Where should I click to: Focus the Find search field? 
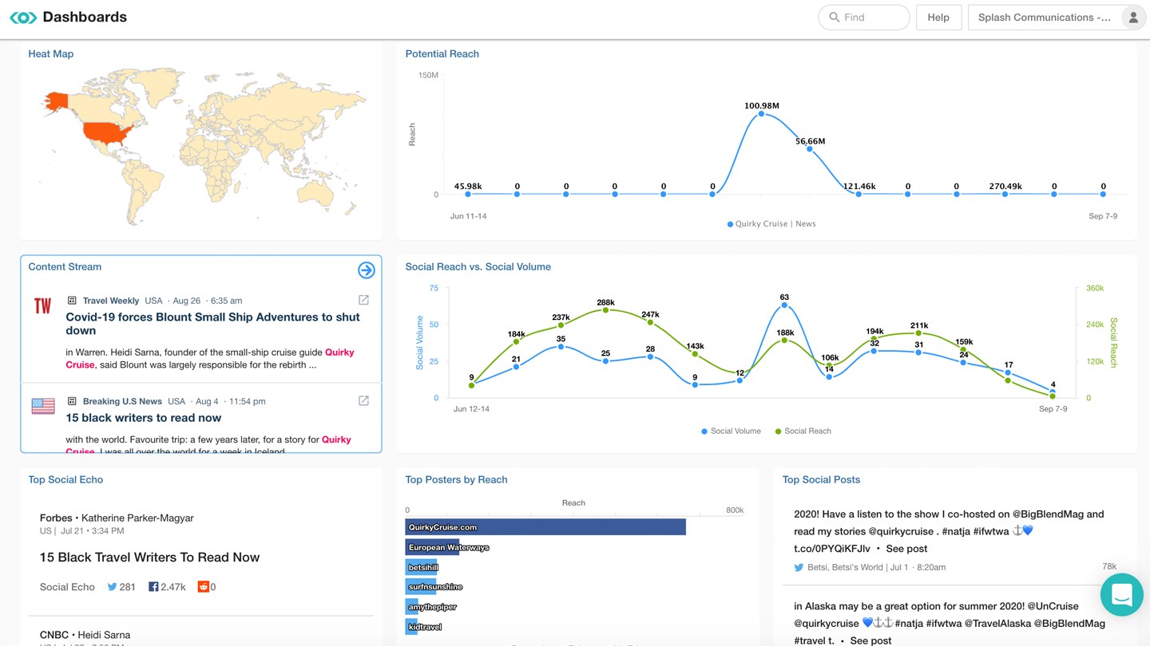coord(864,18)
